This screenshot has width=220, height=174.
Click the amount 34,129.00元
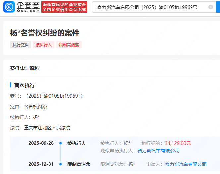pyautogui.click(x=178, y=143)
